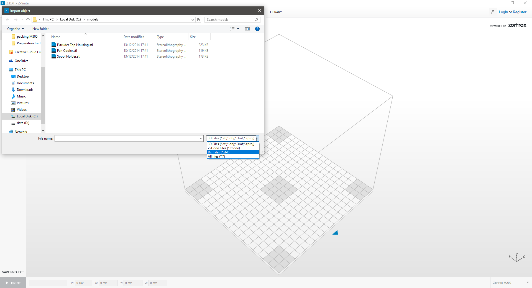Select Dxf Files (*.dxf) filter option
This screenshot has width=532, height=288.
(233, 152)
